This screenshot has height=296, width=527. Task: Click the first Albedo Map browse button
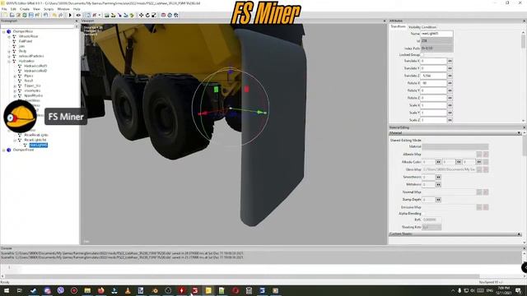pyautogui.click(x=479, y=155)
